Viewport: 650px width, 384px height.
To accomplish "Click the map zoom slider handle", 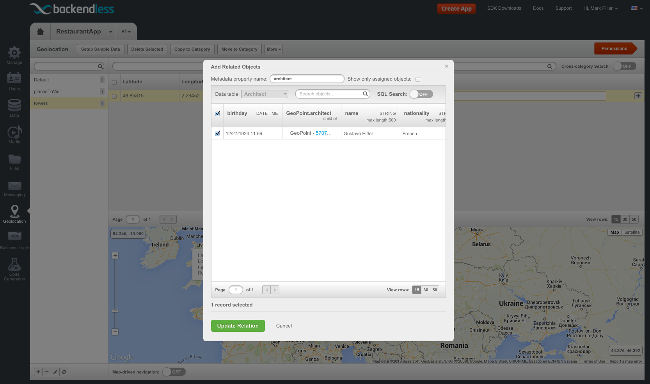I will (x=115, y=311).
